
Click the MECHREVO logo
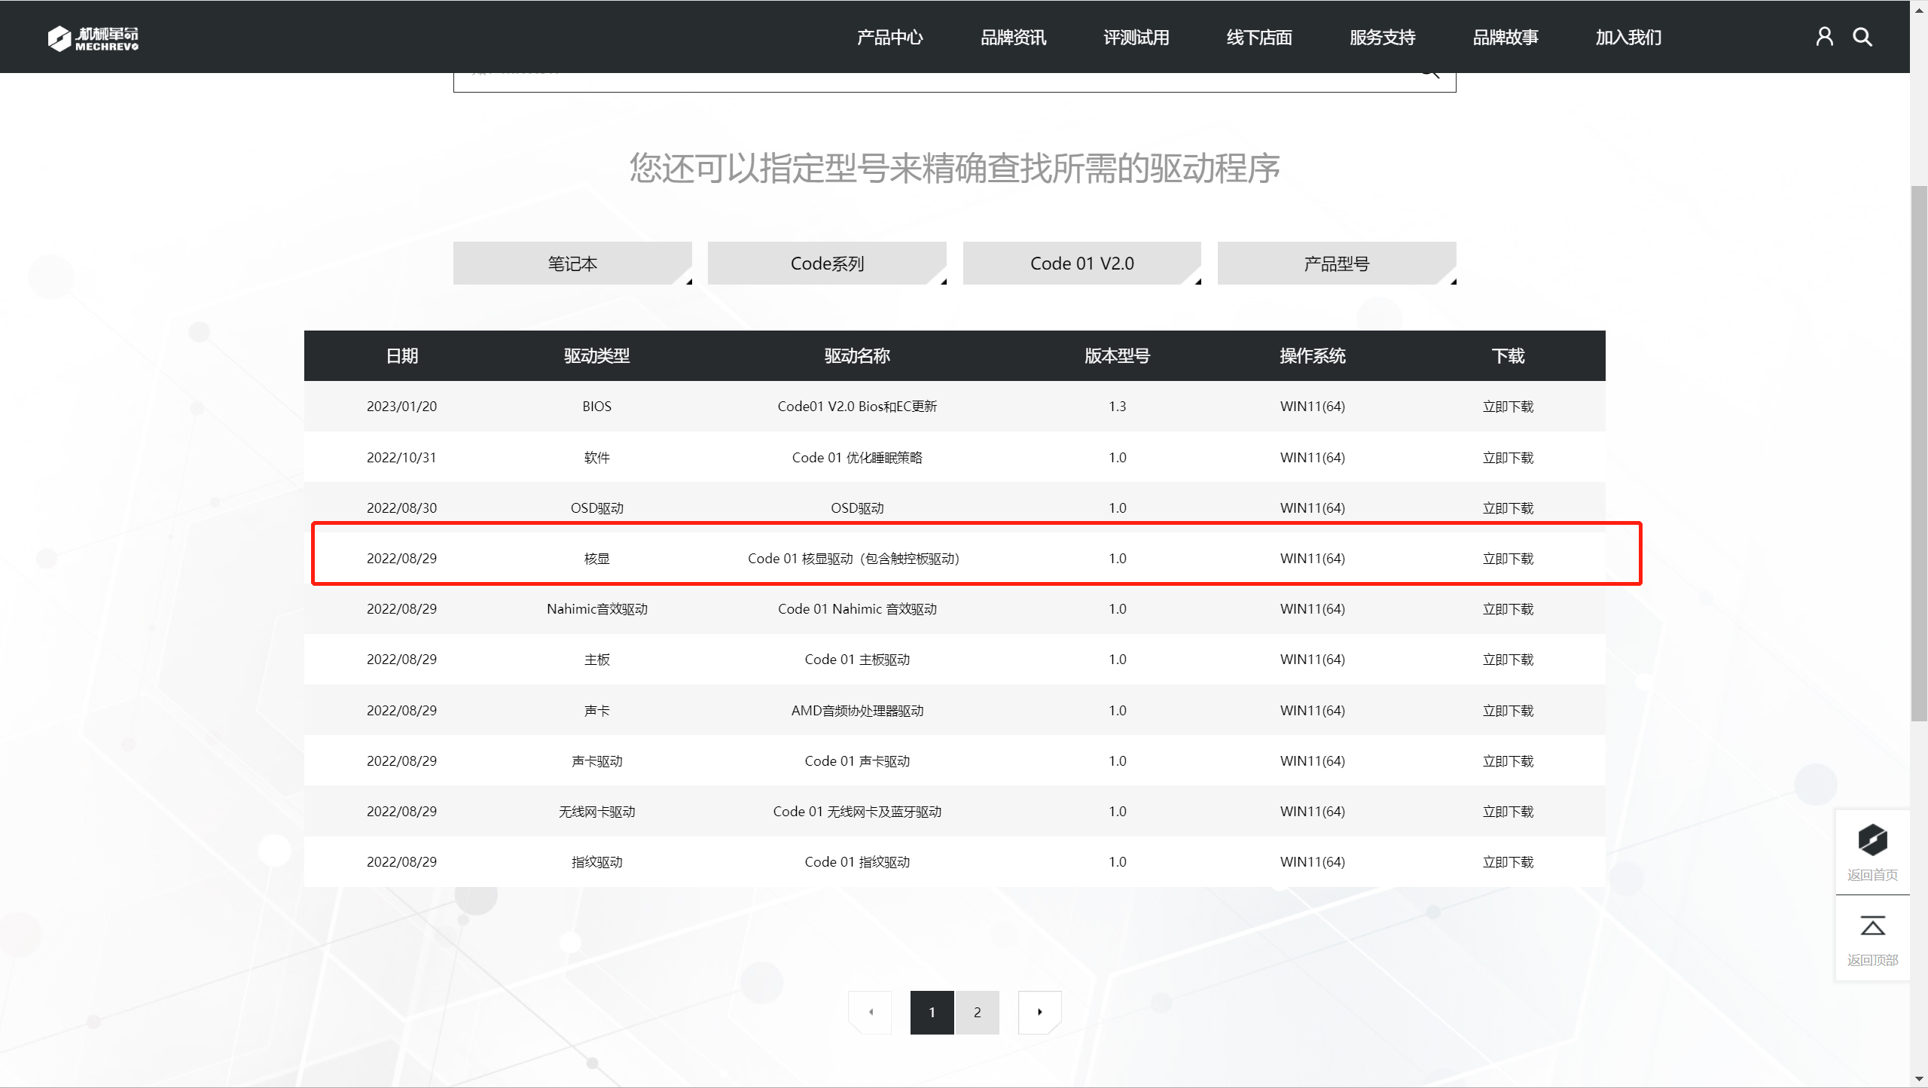point(93,37)
